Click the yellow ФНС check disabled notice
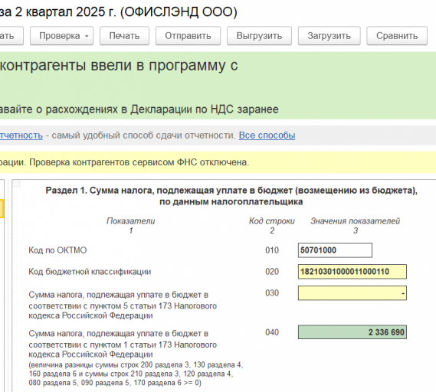The image size is (436, 392). [x=218, y=162]
